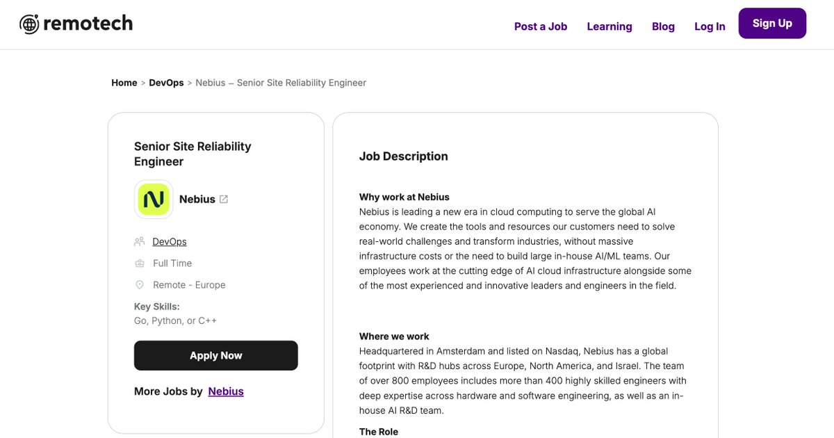
Task: Click The Role heading
Action: click(x=379, y=432)
